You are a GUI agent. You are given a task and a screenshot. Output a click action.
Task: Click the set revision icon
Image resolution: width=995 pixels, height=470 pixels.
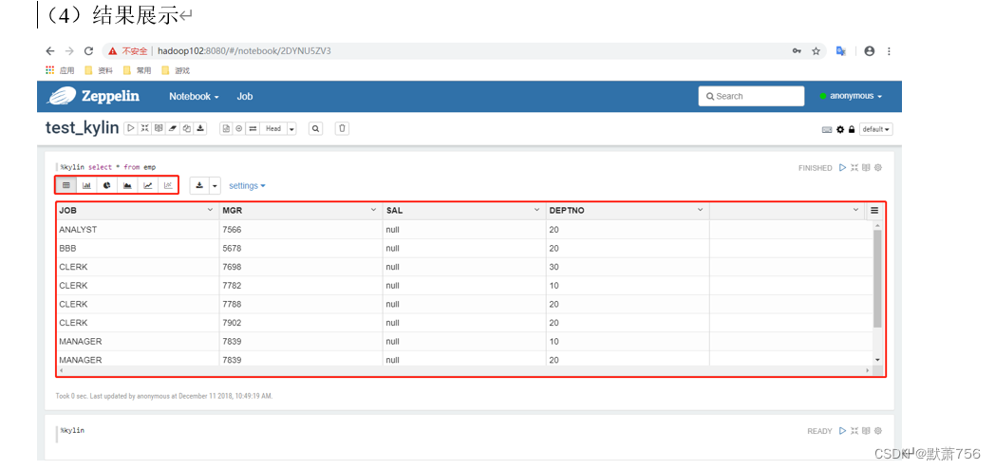coord(238,128)
